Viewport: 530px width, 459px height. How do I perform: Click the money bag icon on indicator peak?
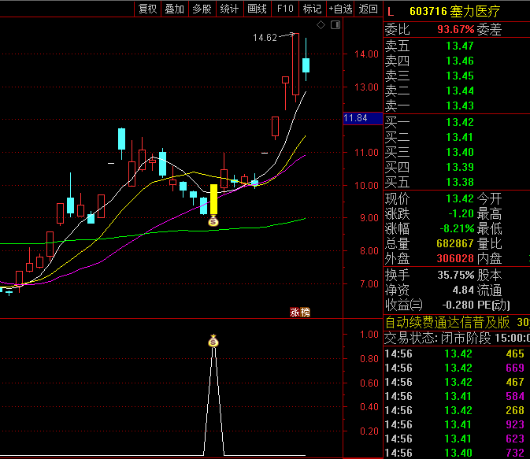(213, 341)
